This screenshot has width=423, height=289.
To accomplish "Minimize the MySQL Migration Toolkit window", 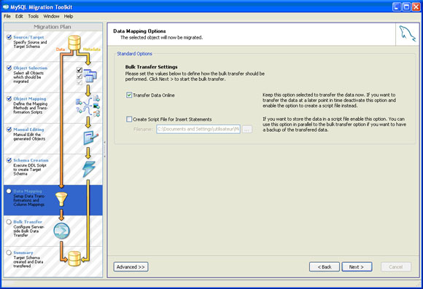I will (x=397, y=7).
